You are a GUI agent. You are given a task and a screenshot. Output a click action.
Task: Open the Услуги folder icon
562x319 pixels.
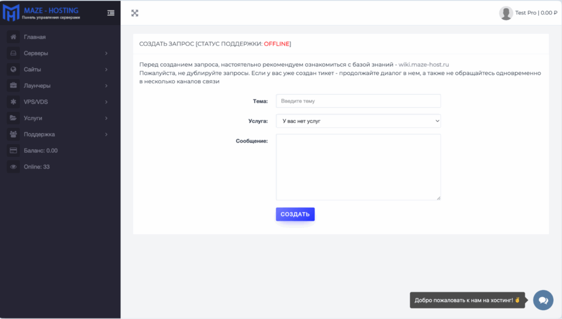click(13, 117)
